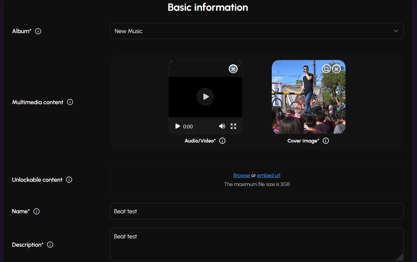Crop the cover image
This screenshot has height=262, width=417.
point(326,69)
